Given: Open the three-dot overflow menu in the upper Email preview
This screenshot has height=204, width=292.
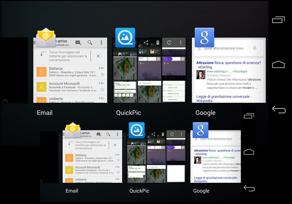Looking at the screenshot, I should coord(101,43).
